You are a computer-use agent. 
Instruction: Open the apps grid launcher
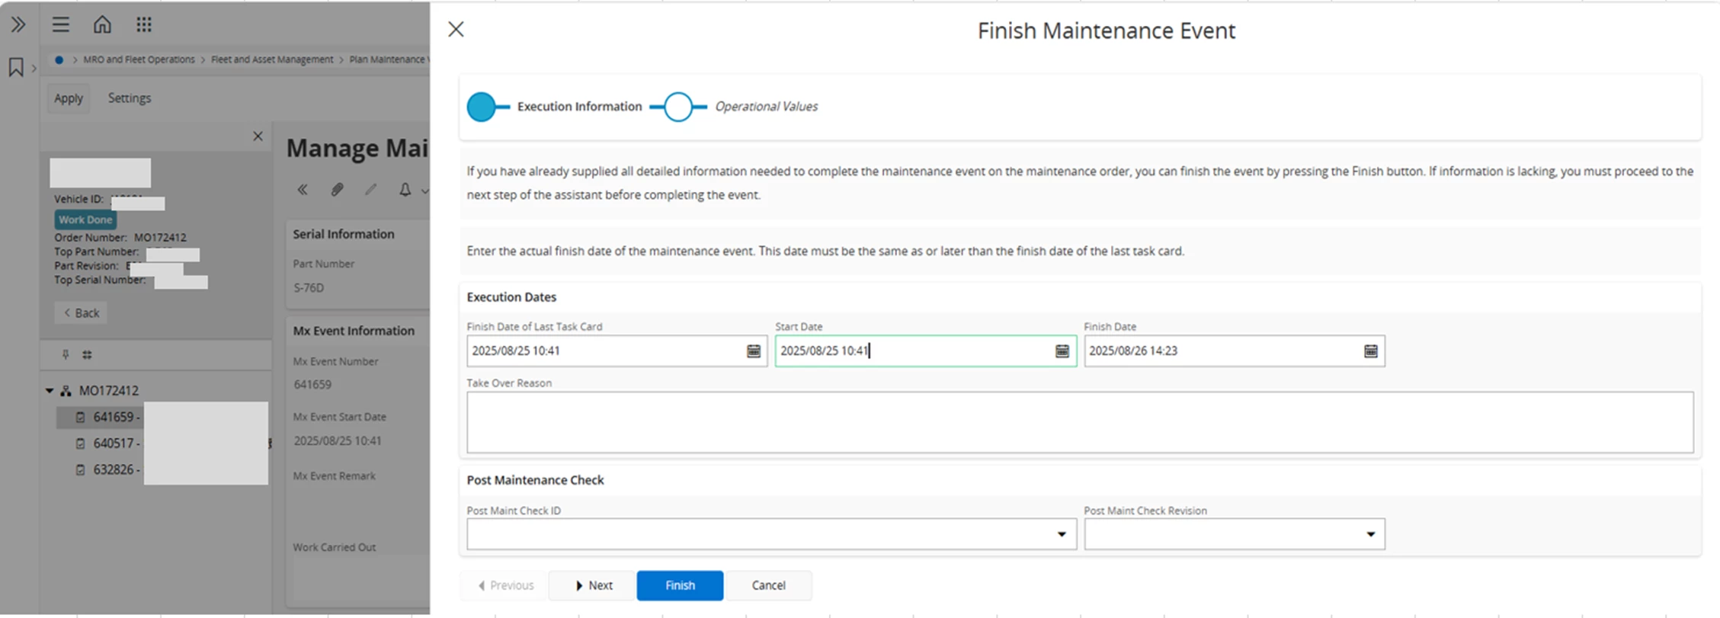144,25
